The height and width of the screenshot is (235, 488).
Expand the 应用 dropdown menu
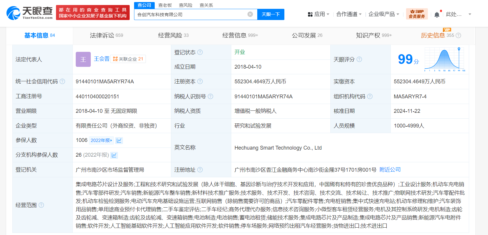click(319, 14)
